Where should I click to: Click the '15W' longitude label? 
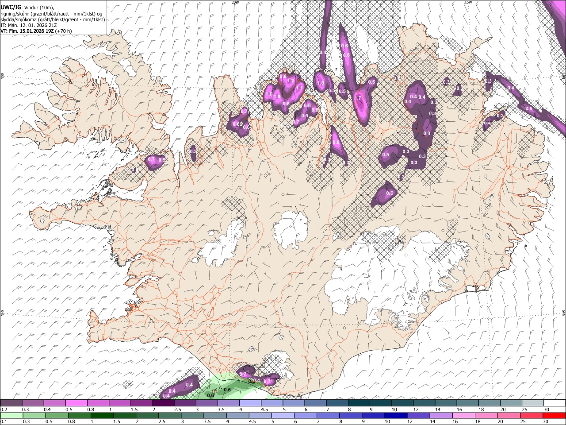(x=468, y=2)
